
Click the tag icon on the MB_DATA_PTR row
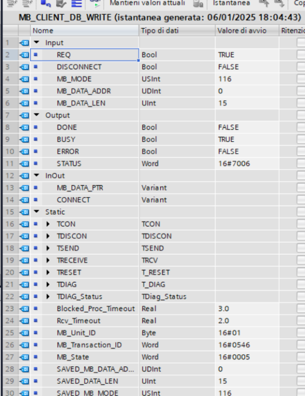(24, 188)
